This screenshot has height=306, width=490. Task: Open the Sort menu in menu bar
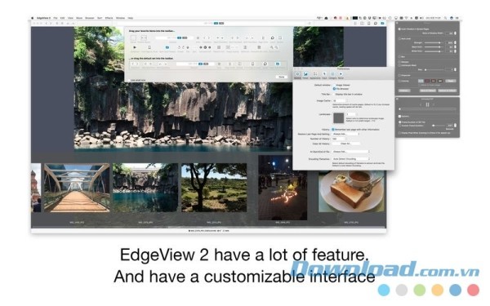[100, 18]
